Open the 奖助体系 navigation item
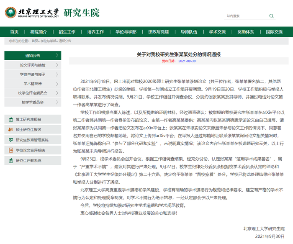Viewport: 293px width, 244px height. click(246, 32)
